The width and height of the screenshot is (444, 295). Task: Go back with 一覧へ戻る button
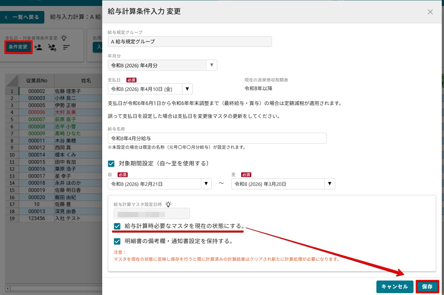click(22, 17)
